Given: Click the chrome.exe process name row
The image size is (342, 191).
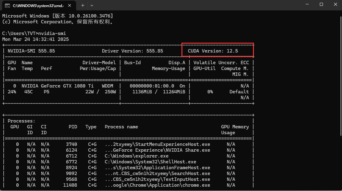Looking at the screenshot, I should tap(157, 185).
